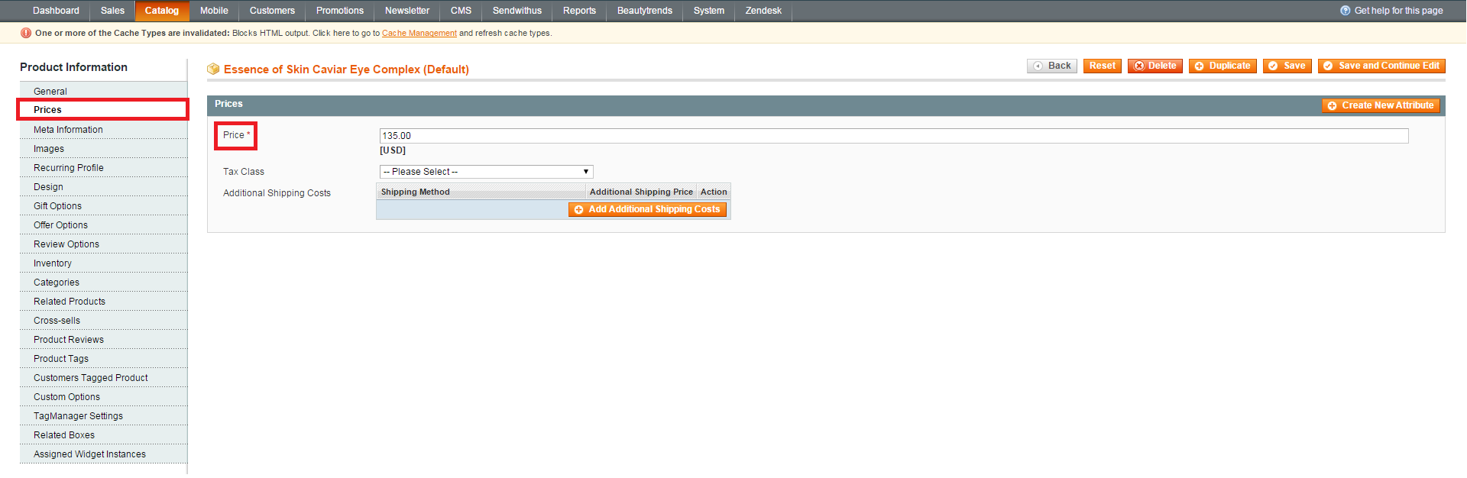Open the Cross-sells tab
Viewport: 1467px width, 478px height.
tap(103, 321)
